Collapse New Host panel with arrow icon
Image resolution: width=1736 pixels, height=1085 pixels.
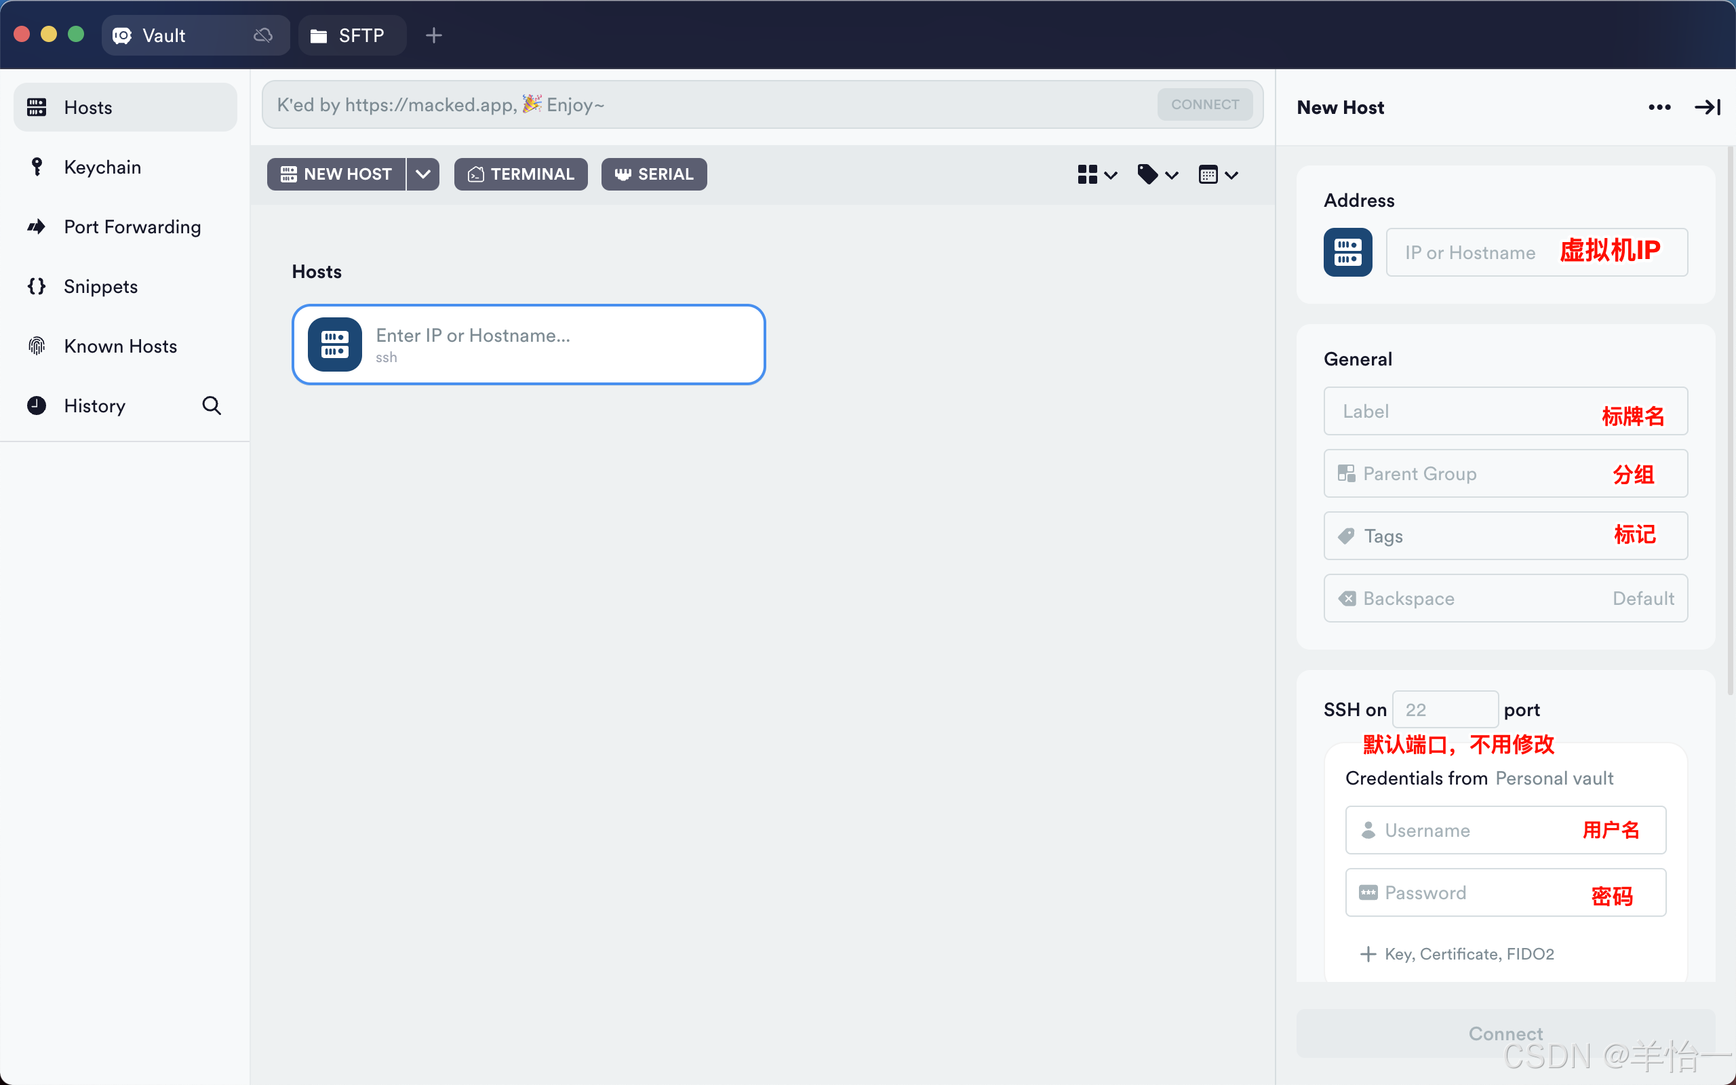pyautogui.click(x=1707, y=108)
